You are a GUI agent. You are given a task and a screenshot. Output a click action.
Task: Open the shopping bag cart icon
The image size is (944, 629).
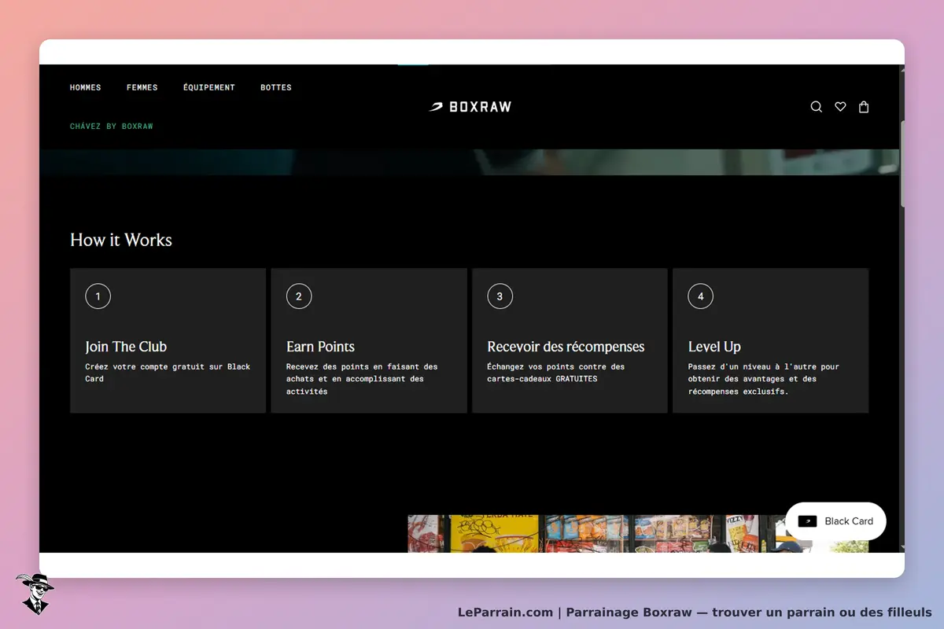pos(864,107)
